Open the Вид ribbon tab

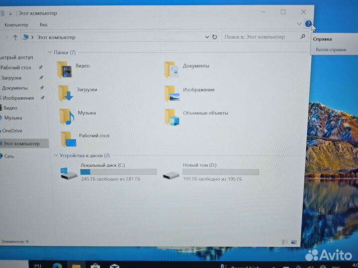[x=43, y=25]
